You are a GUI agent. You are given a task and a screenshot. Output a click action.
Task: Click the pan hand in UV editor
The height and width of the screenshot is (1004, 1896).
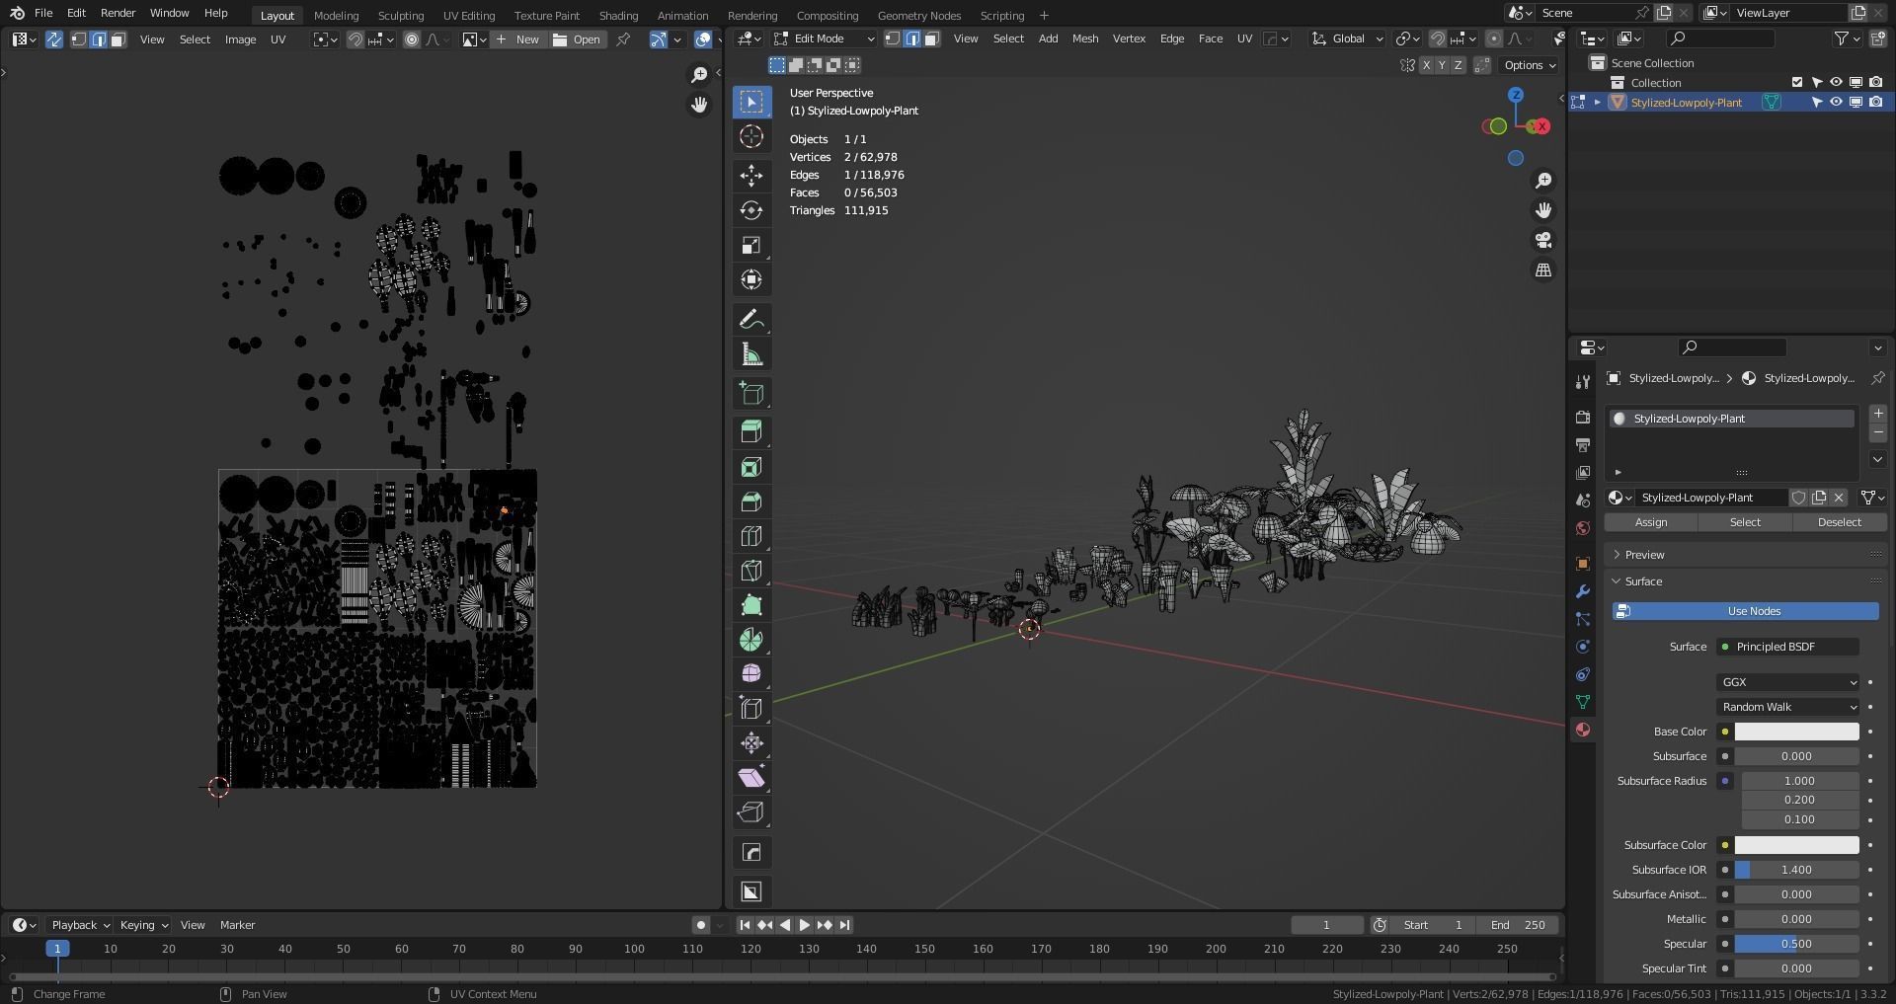pos(699,105)
